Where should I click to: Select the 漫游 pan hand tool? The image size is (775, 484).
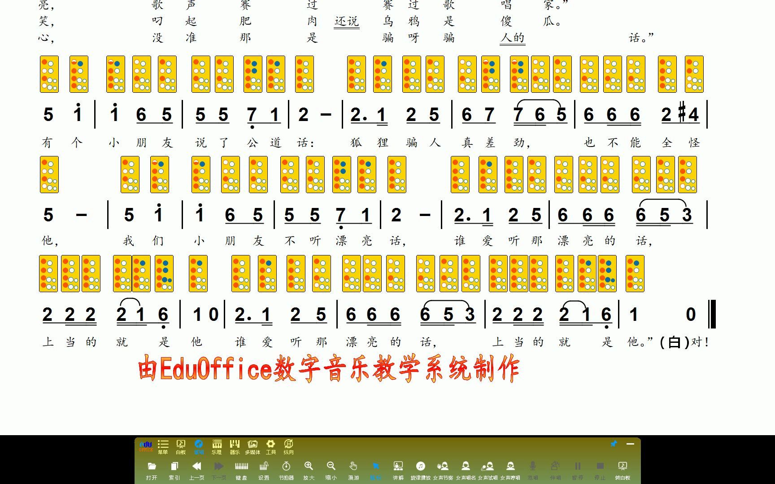coord(353,471)
